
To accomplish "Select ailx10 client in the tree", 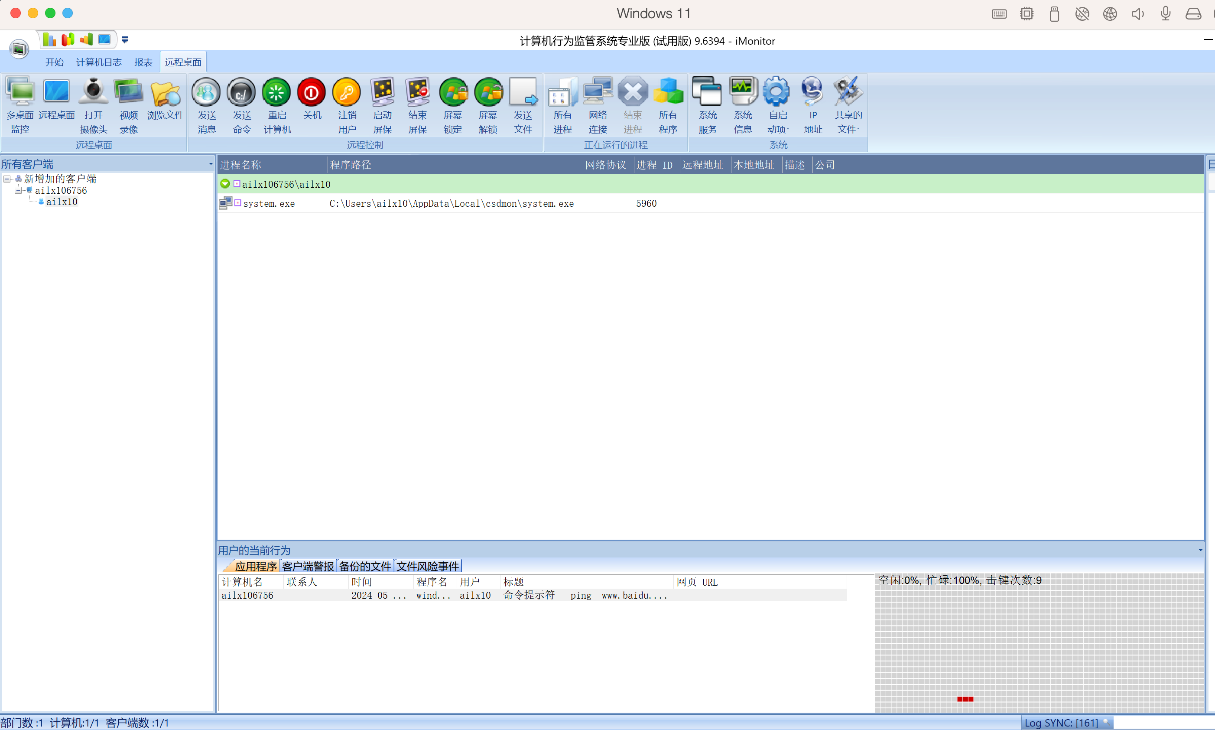I will pos(62,202).
